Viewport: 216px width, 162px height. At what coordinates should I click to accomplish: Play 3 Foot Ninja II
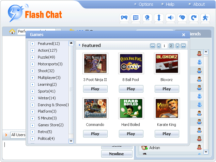click(x=95, y=89)
